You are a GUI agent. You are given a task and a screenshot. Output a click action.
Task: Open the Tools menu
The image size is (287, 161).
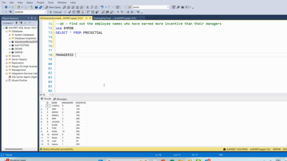coord(51,3)
